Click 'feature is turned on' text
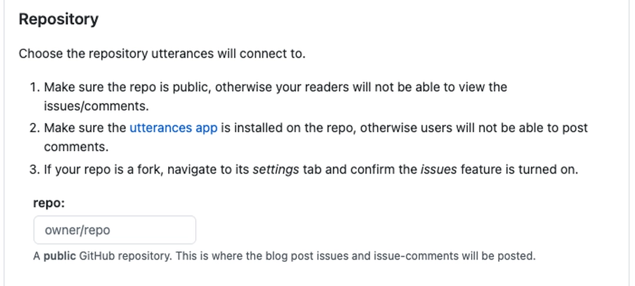The image size is (635, 286). click(x=520, y=169)
